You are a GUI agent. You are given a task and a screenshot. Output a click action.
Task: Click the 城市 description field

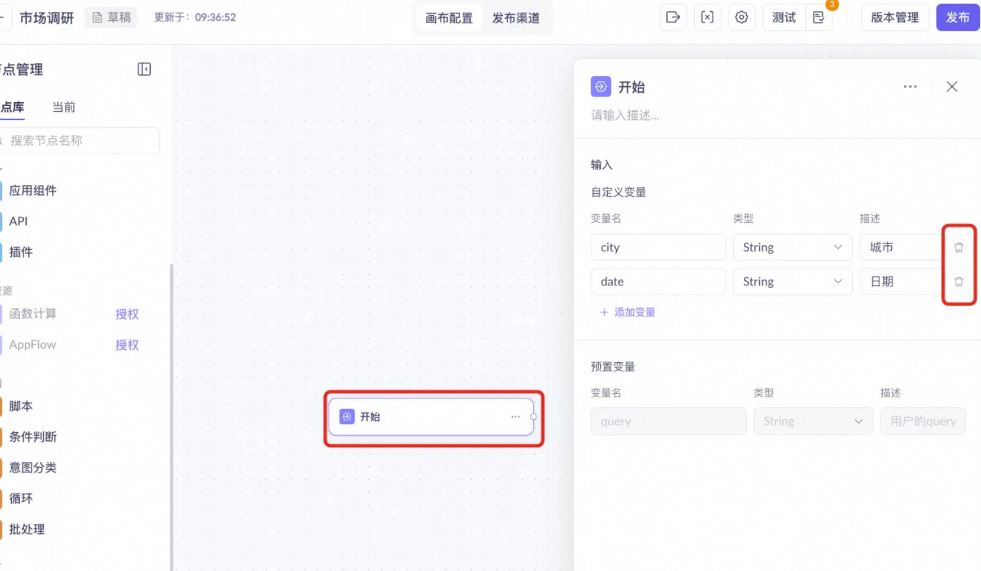click(x=901, y=247)
